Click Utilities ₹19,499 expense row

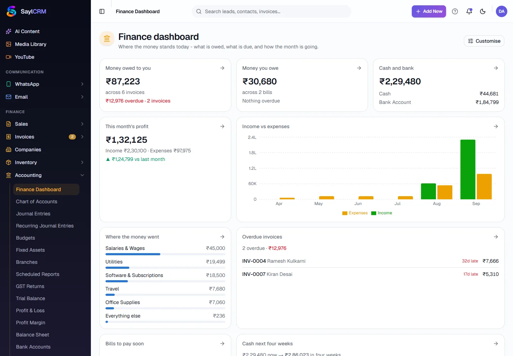pos(165,264)
